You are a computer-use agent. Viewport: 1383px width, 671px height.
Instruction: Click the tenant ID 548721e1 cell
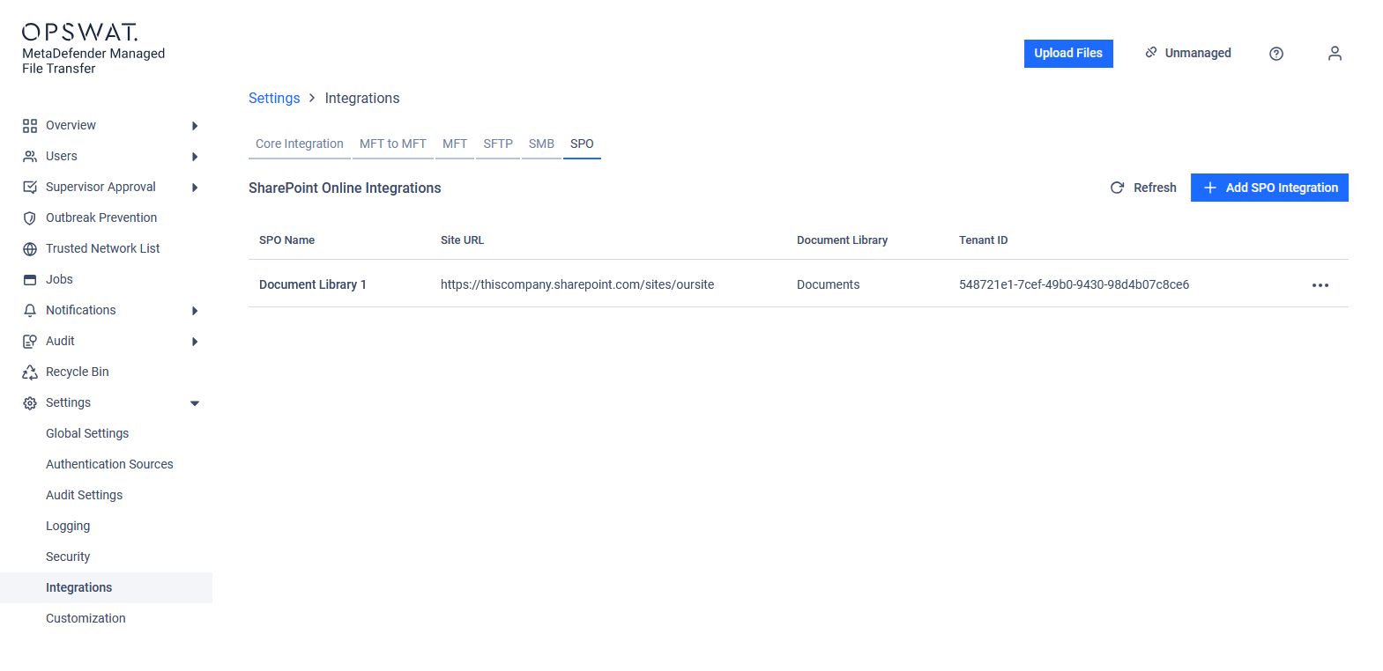coord(1074,284)
